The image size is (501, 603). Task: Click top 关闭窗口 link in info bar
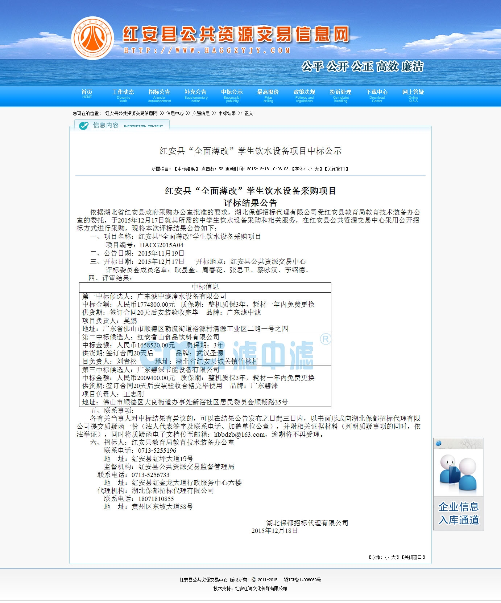(x=336, y=169)
